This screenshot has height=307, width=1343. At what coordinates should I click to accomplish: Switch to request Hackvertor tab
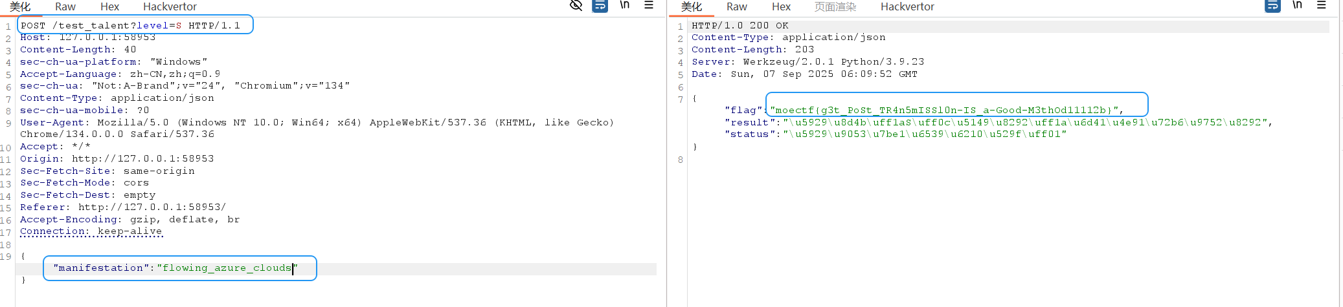point(170,6)
